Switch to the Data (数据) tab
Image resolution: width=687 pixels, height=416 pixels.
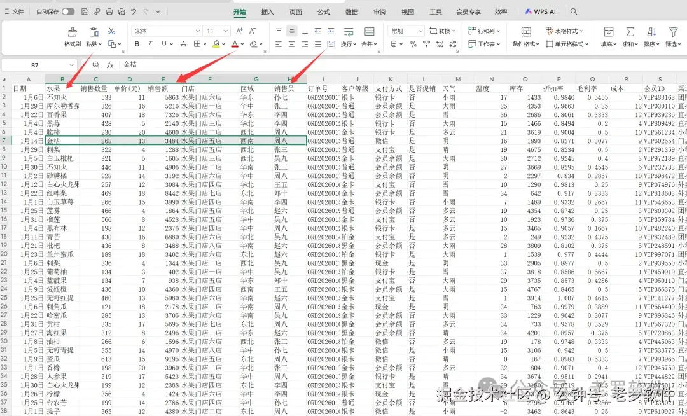coord(351,12)
